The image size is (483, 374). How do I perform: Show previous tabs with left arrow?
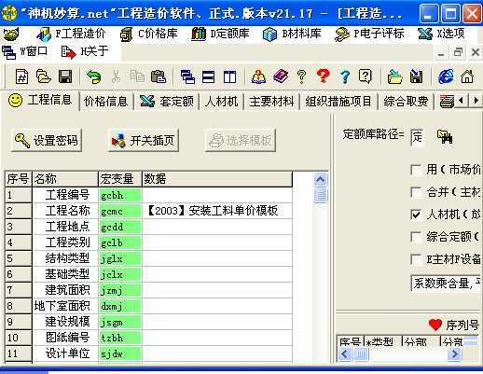[462, 101]
